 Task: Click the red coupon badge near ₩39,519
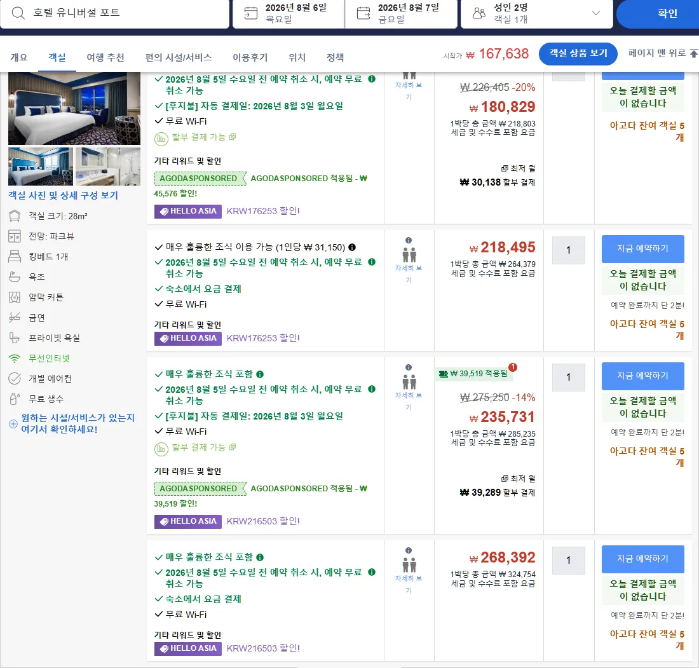[x=513, y=367]
